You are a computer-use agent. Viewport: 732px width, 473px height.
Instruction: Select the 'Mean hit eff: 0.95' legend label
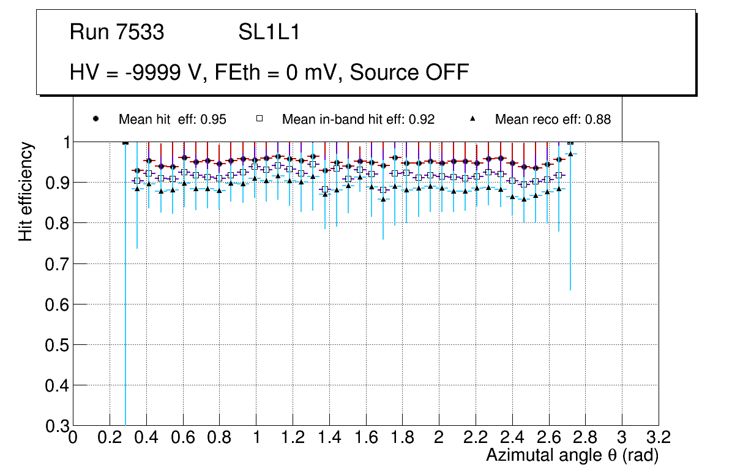pos(173,120)
